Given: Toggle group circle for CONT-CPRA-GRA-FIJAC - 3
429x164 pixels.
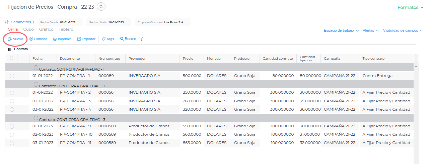Looking at the screenshot, I should 36,118.
